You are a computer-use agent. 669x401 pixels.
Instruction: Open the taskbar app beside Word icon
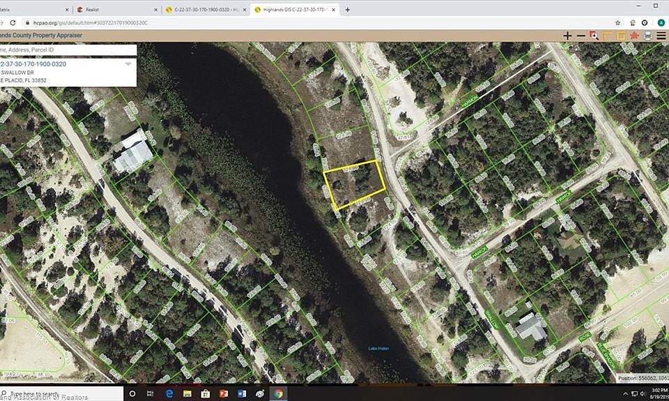pos(260,394)
